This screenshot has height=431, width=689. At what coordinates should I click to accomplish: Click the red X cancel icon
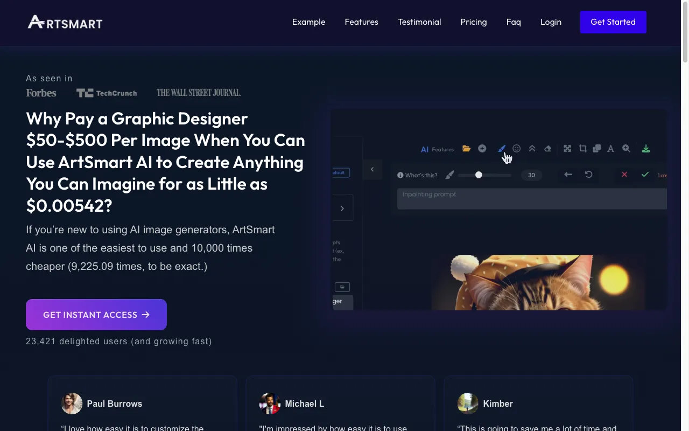[624, 175]
